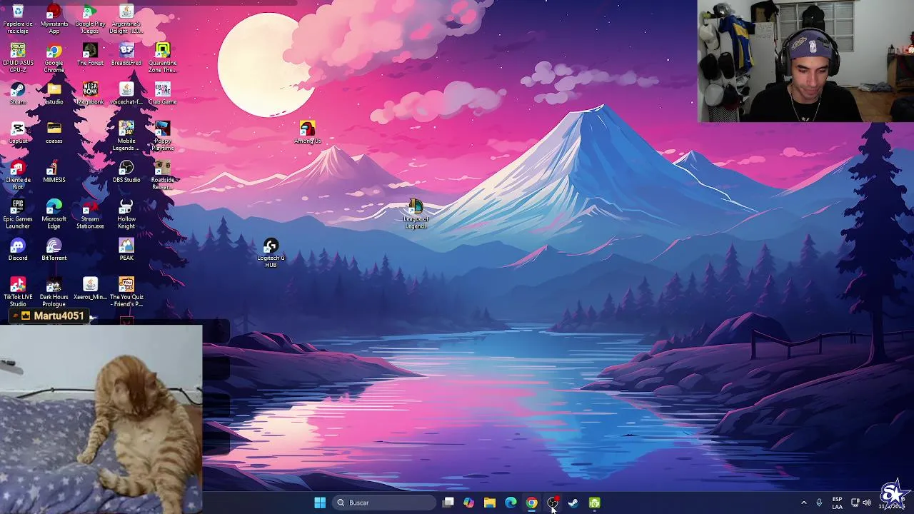Select Stream Station.exe shortcut
Screen dimensions: 914x514
90,214
